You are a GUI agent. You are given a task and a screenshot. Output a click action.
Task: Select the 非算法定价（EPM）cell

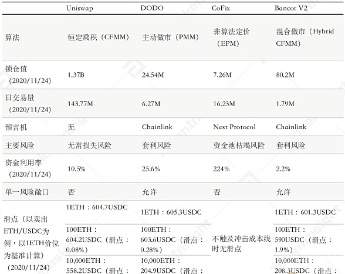[231, 38]
